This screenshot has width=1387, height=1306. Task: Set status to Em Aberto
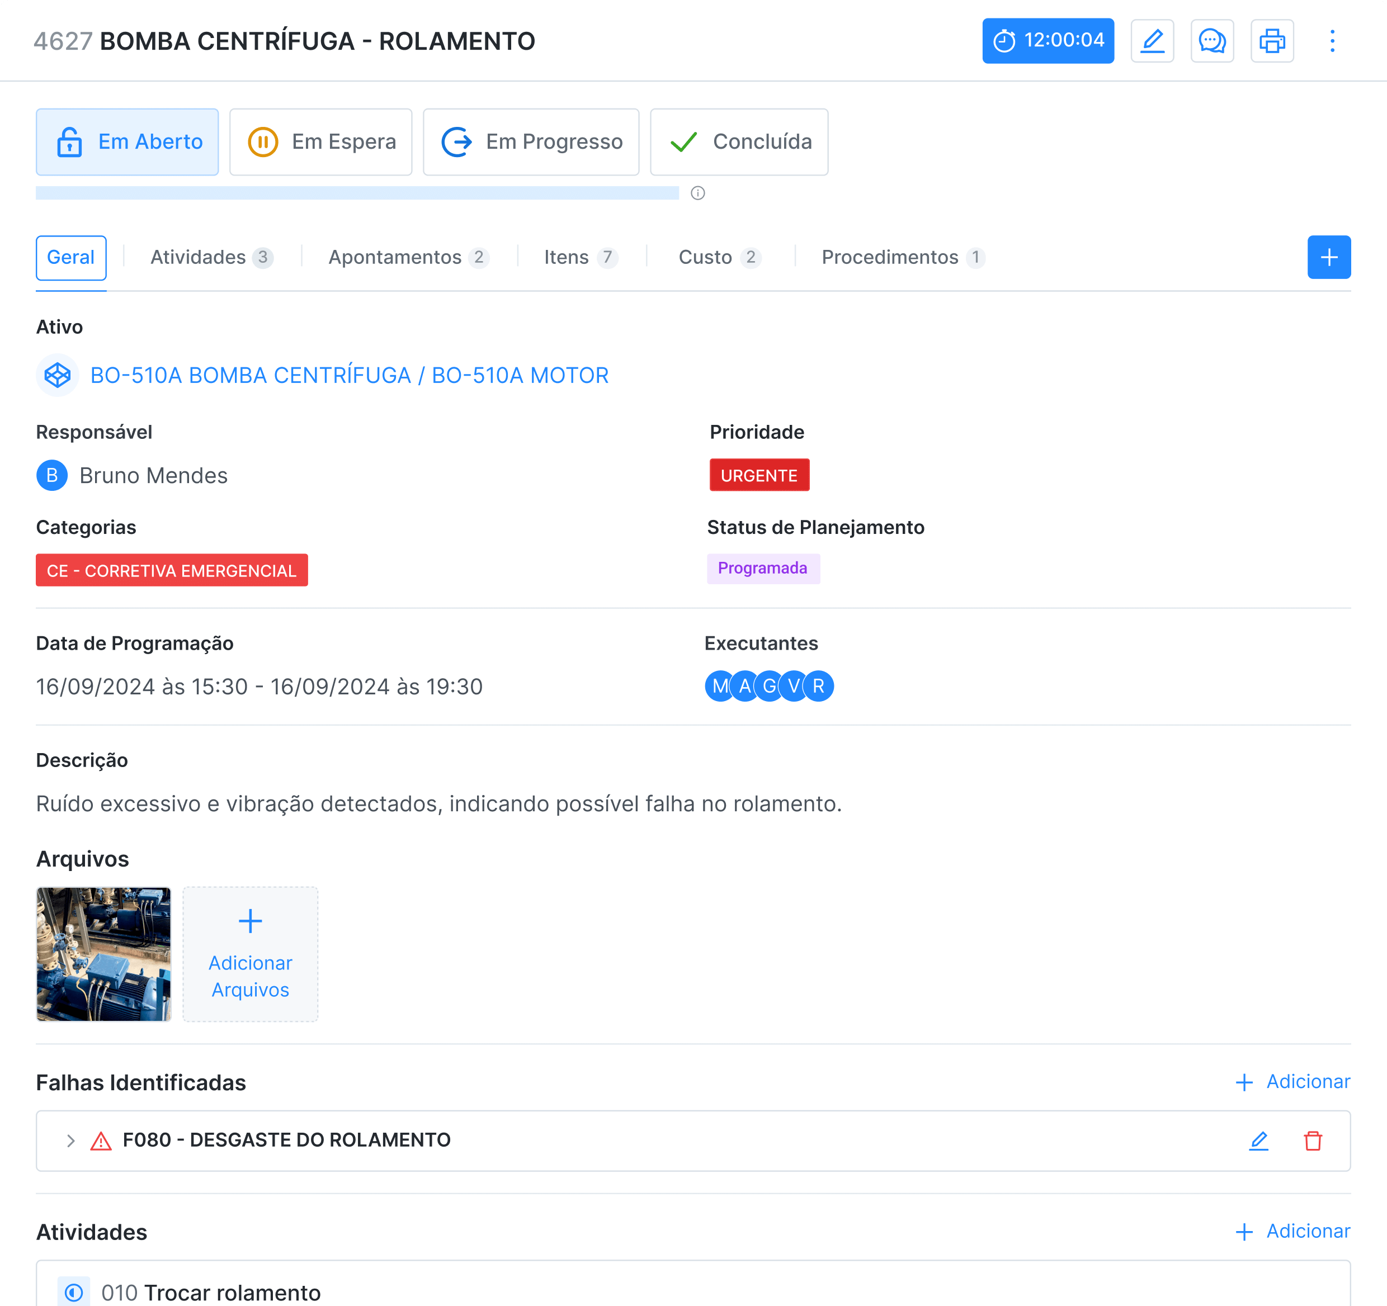[127, 142]
